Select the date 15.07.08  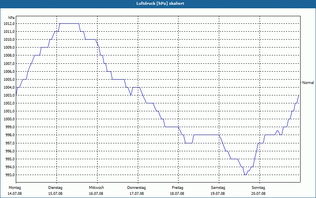click(x=55, y=194)
